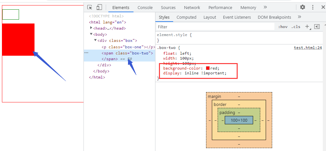Image resolution: width=326 pixels, height=151 pixels.
Task: Collapse the div class box triangle
Action: (95, 40)
